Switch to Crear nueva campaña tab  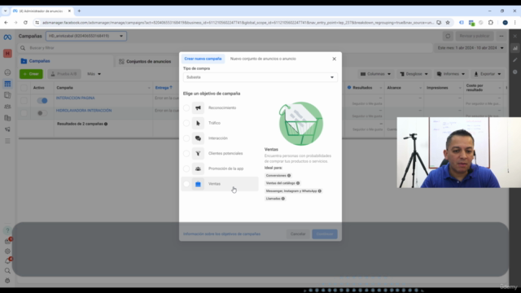coord(203,59)
